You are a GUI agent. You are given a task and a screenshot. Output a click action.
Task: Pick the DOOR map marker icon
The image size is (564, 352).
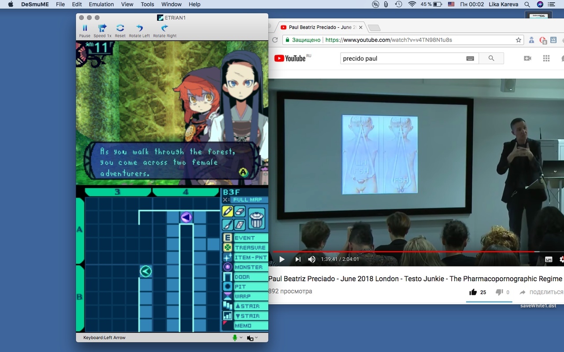pyautogui.click(x=227, y=277)
